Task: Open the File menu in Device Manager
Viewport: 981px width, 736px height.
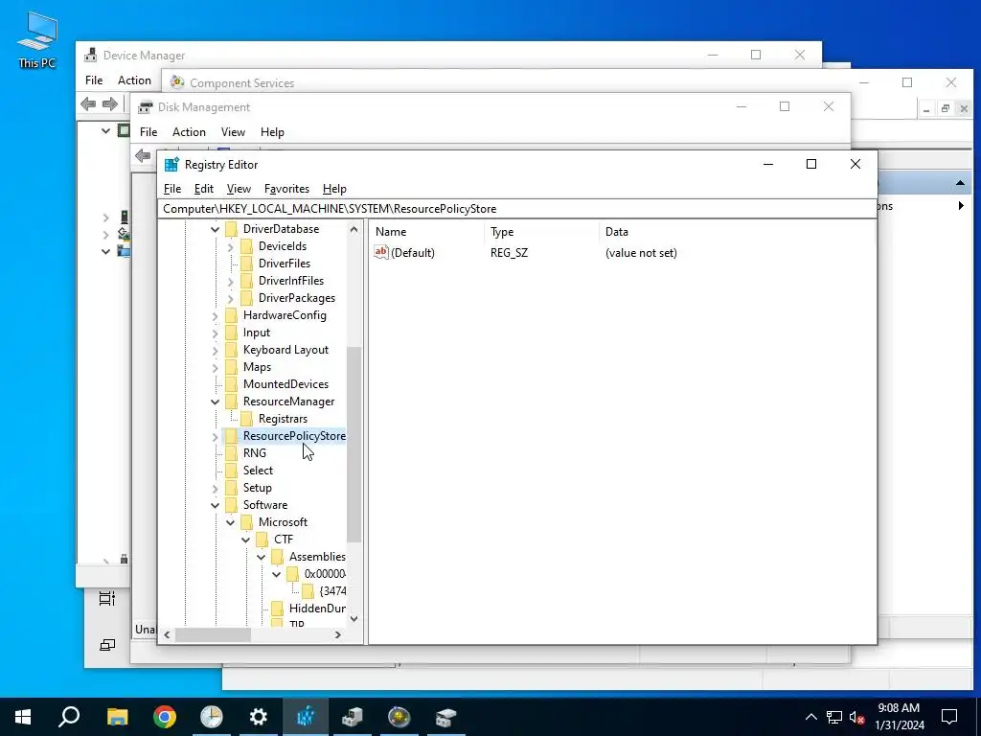Action: coord(94,80)
